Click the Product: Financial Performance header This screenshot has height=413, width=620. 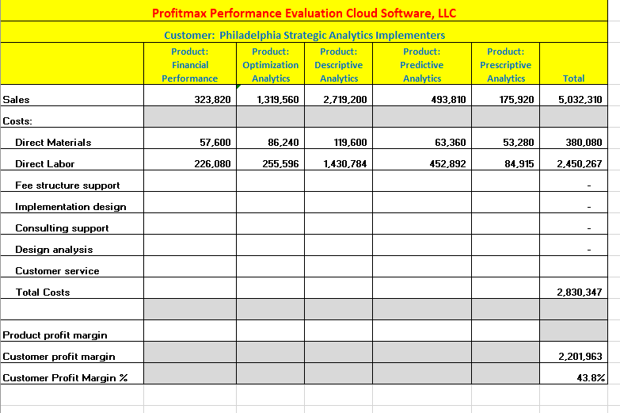click(190, 63)
